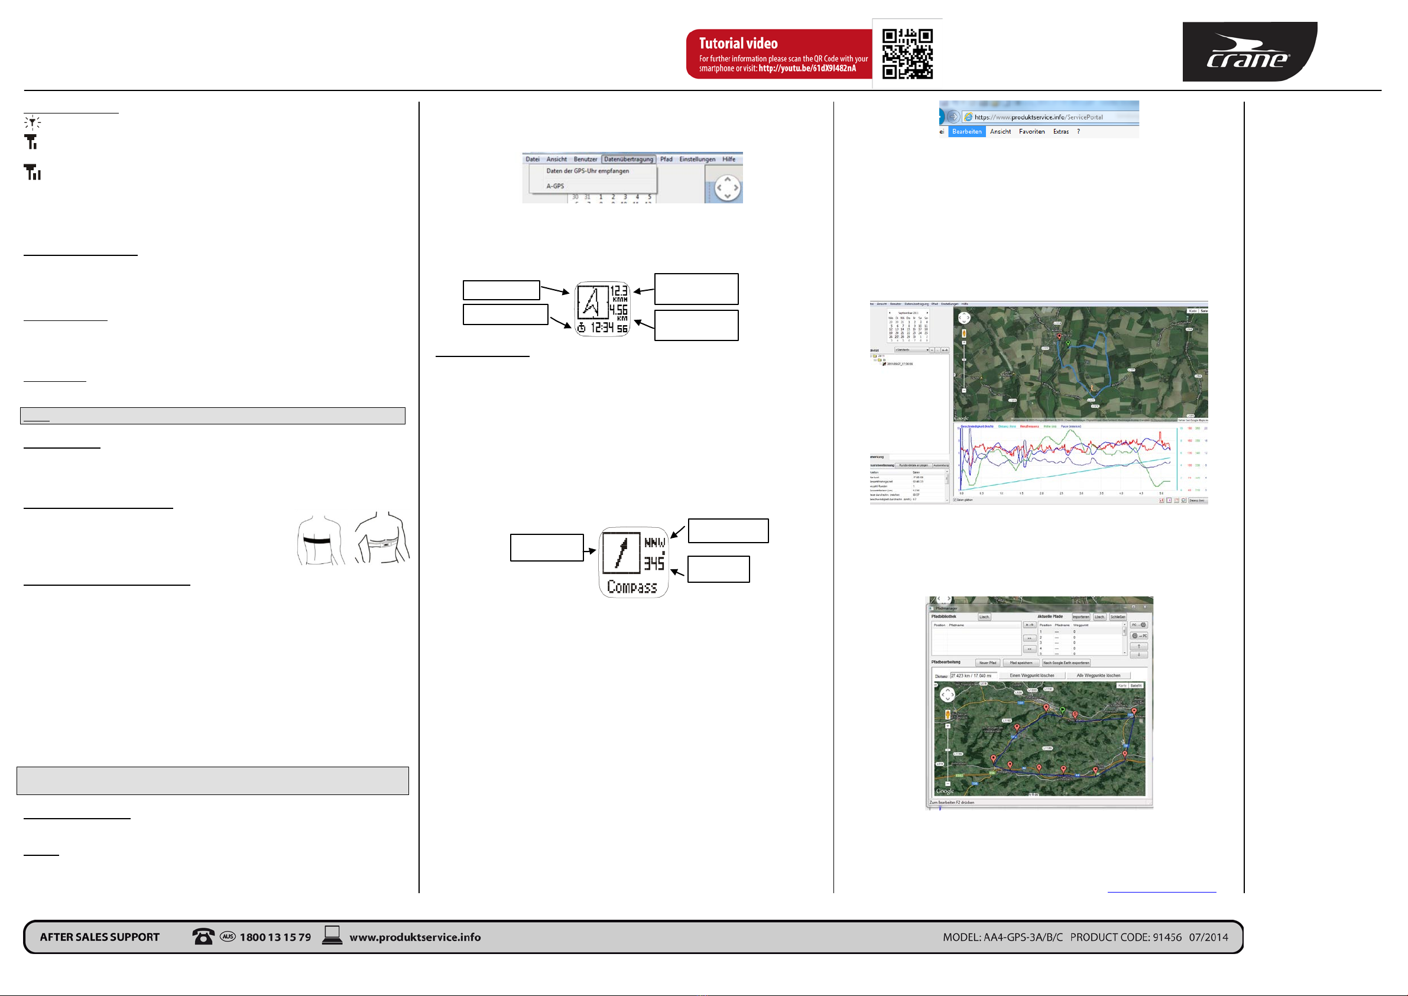Go to previous month in September calendar
This screenshot has width=1408, height=996.
pos(890,313)
